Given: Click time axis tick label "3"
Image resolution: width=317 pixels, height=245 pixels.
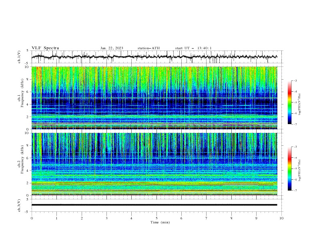Looking at the screenshot, I should [x=106, y=218].
